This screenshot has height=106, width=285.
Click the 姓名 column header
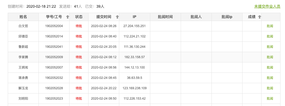coord(23,17)
